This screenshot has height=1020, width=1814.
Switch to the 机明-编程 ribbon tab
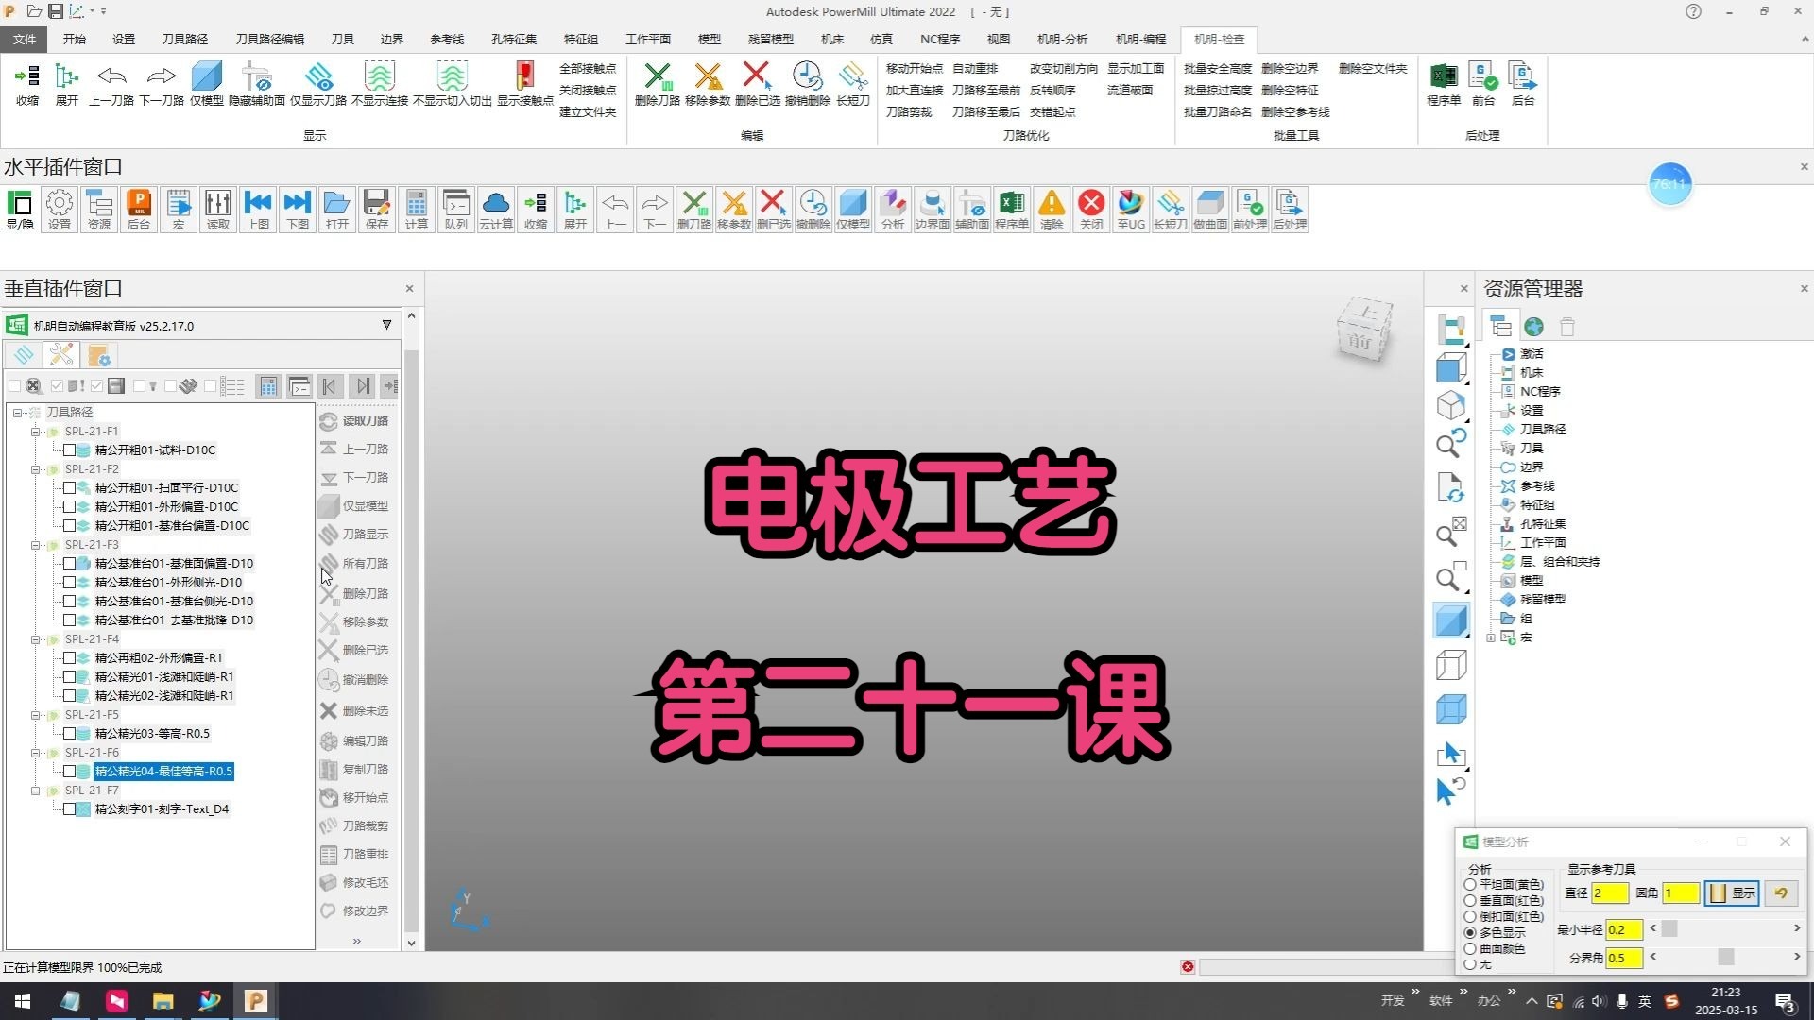(x=1140, y=39)
